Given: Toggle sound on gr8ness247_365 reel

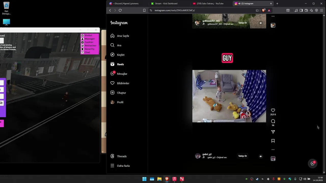Looking at the screenshot, I should pyautogui.click(x=261, y=23).
